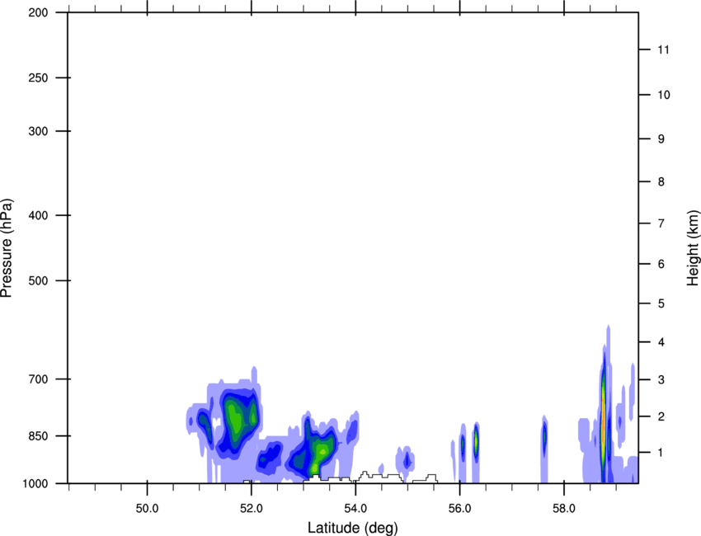Click the 54.0 latitude tick label
Viewport: 701px width, 536px height.
click(x=355, y=507)
